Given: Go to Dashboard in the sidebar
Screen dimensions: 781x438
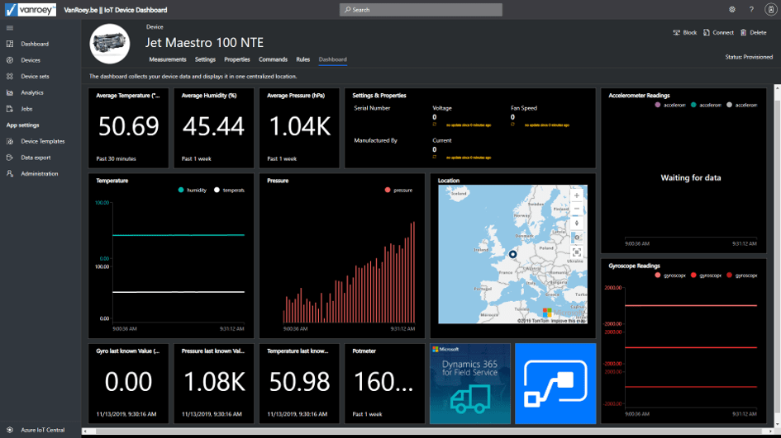Looking at the screenshot, I should tap(35, 44).
